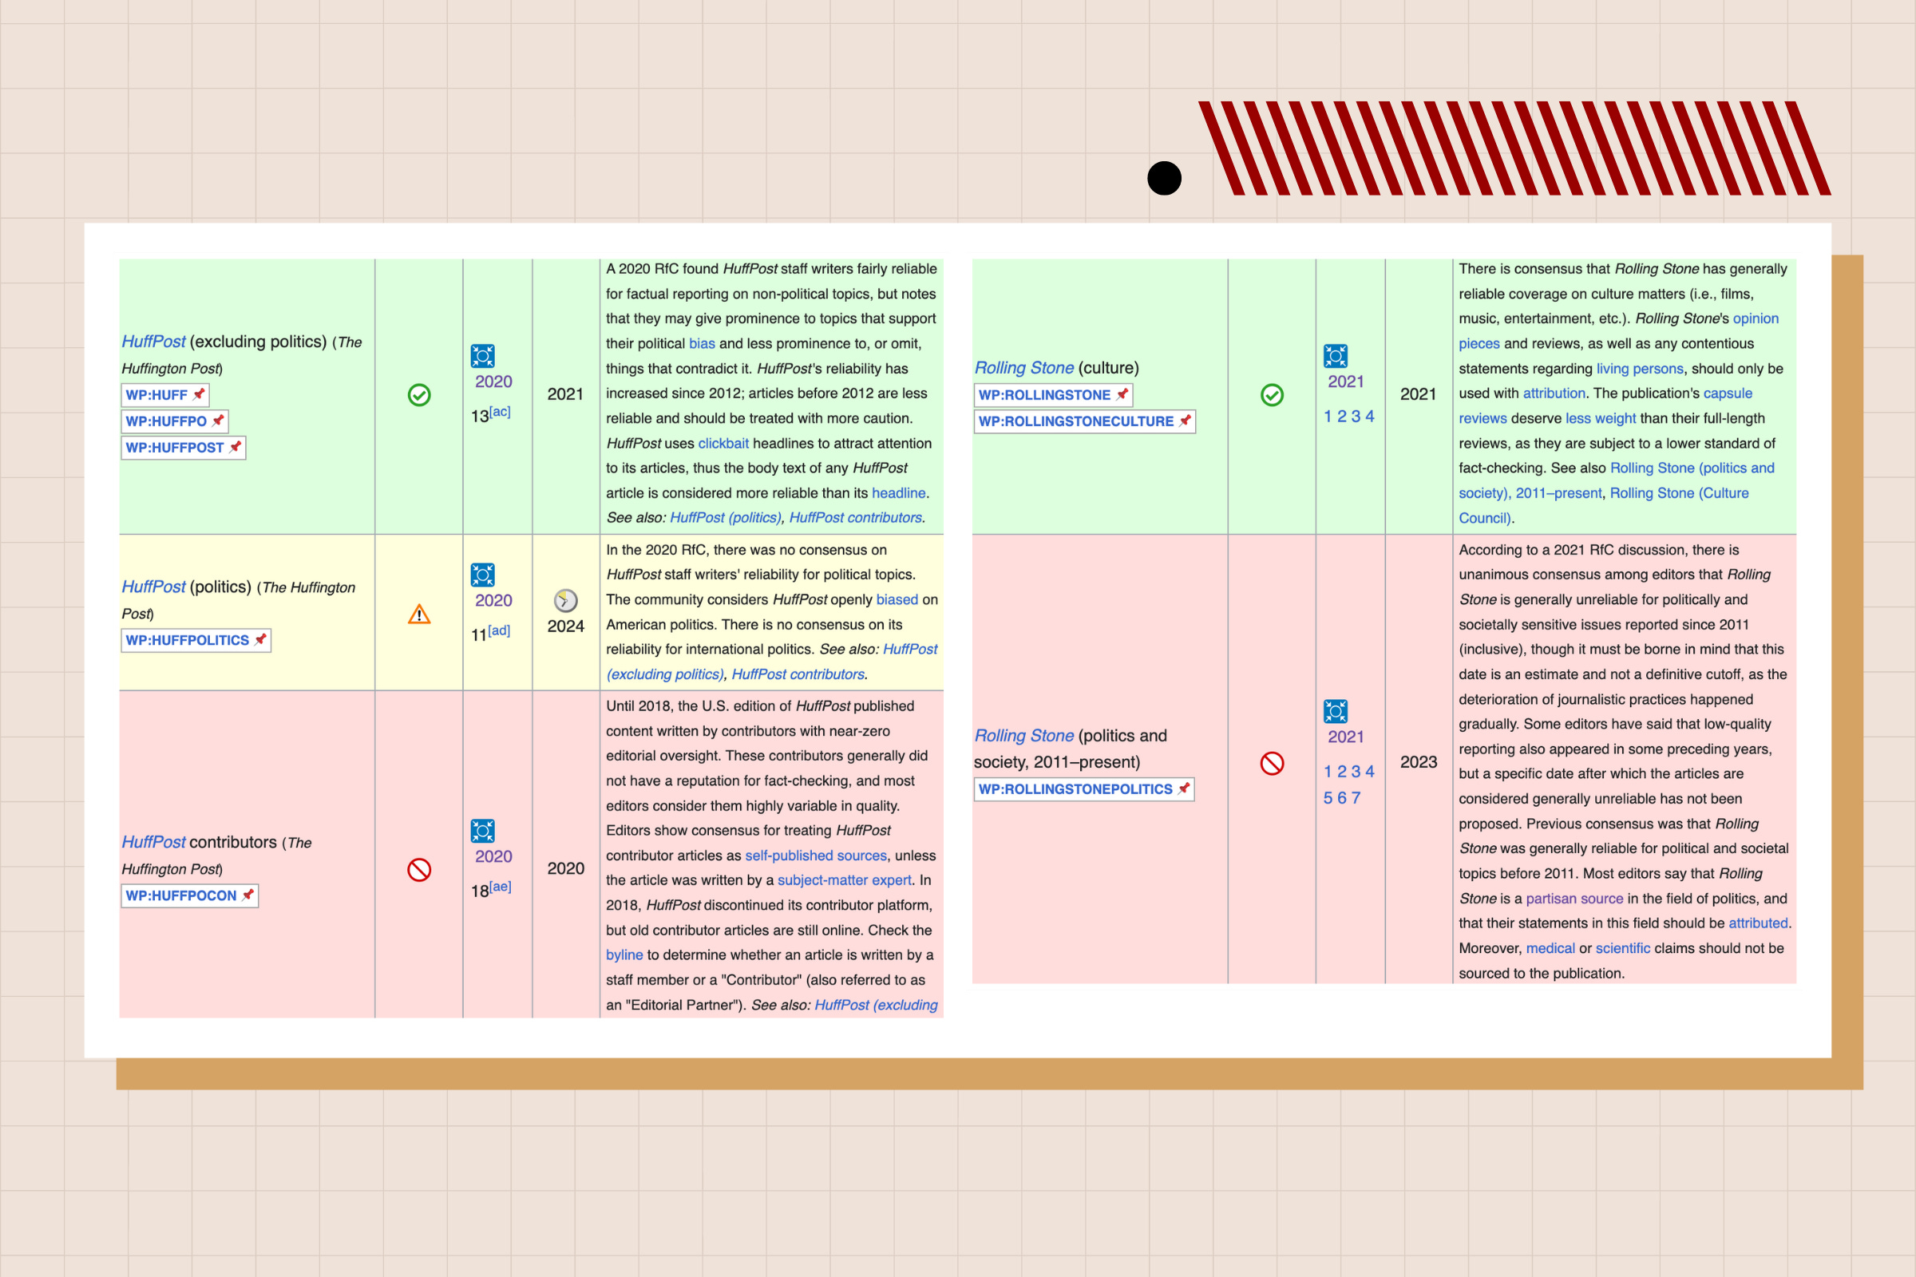This screenshot has width=1916, height=1277.
Task: Open discussion 7 link in Rolling Stone politics row
Action: point(1356,798)
